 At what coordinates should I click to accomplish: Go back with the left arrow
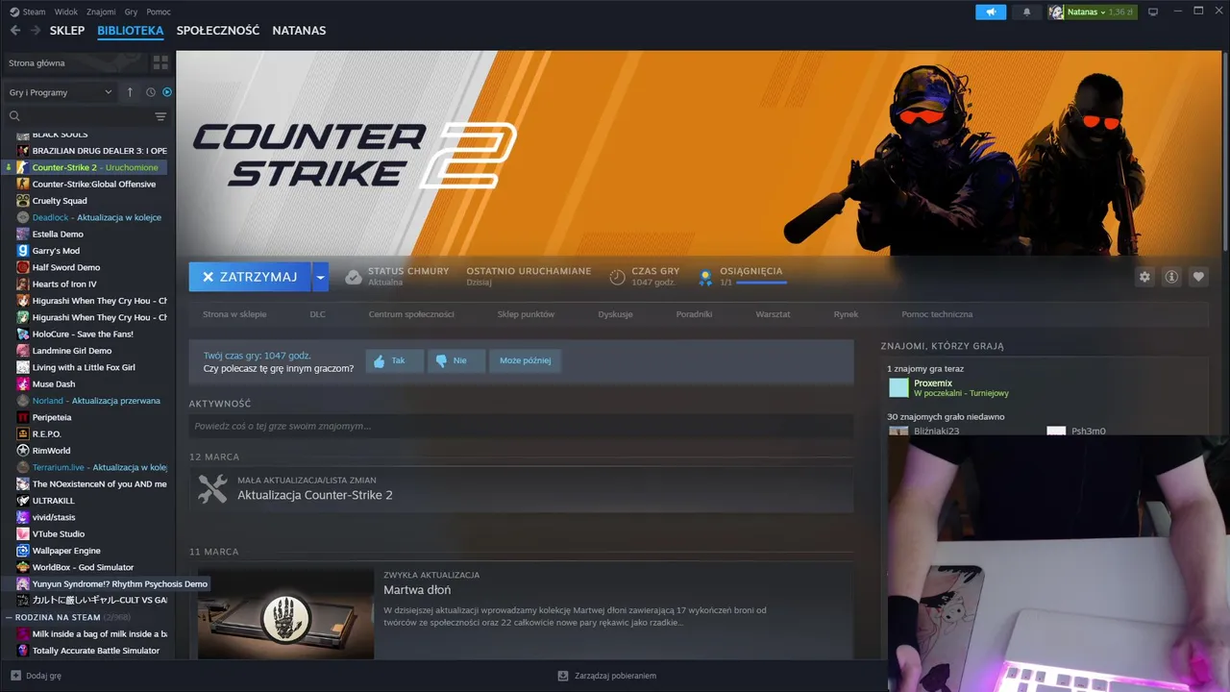click(x=15, y=31)
